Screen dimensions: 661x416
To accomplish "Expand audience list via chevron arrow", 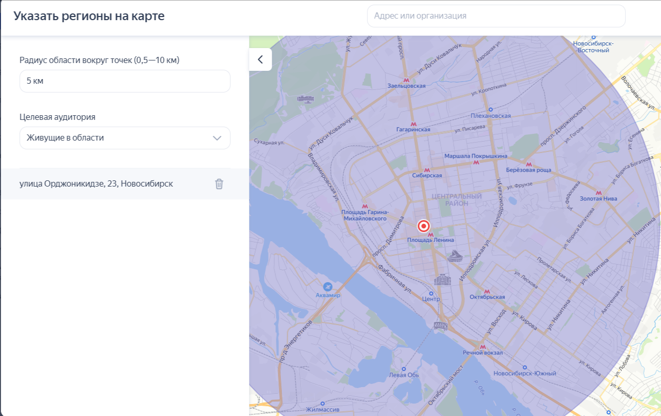I will pos(217,138).
